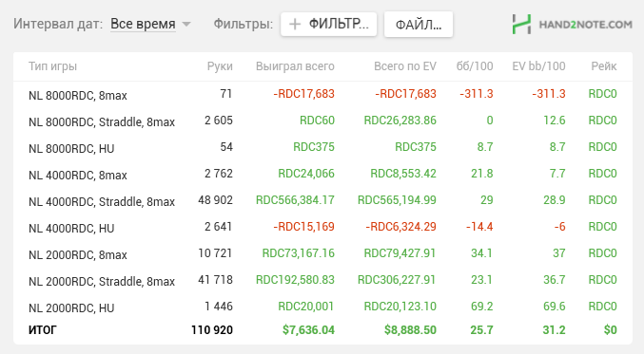Click the Hand2Note green H logo
The image size is (644, 354).
(x=521, y=24)
